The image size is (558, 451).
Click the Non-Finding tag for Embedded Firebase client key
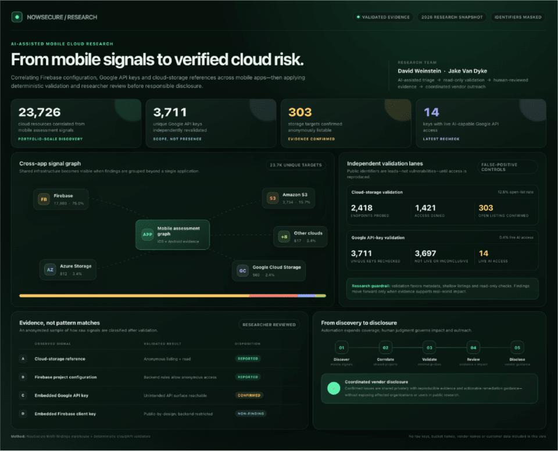point(251,414)
